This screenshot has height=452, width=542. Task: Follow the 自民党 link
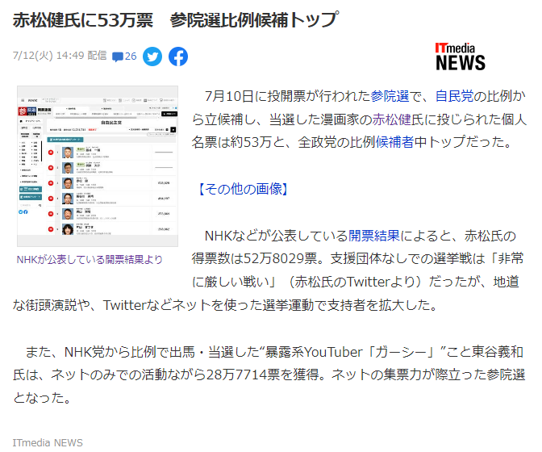click(x=454, y=96)
